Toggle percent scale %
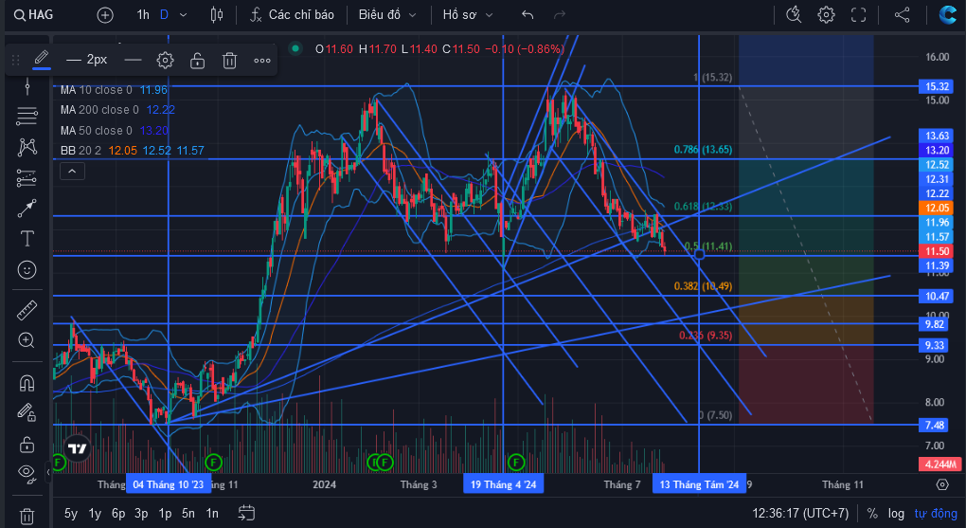Viewport: 966px width, 528px height. point(871,513)
